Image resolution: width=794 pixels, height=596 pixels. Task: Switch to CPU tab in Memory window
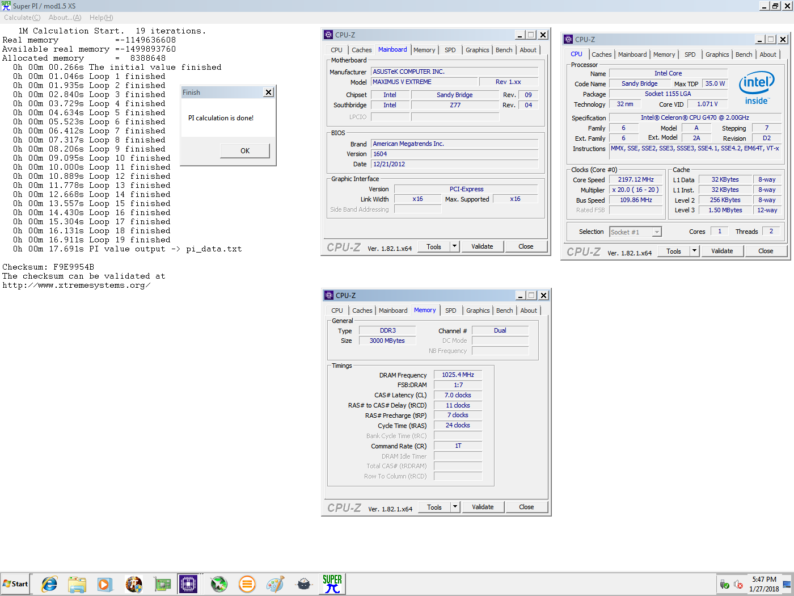tap(337, 310)
